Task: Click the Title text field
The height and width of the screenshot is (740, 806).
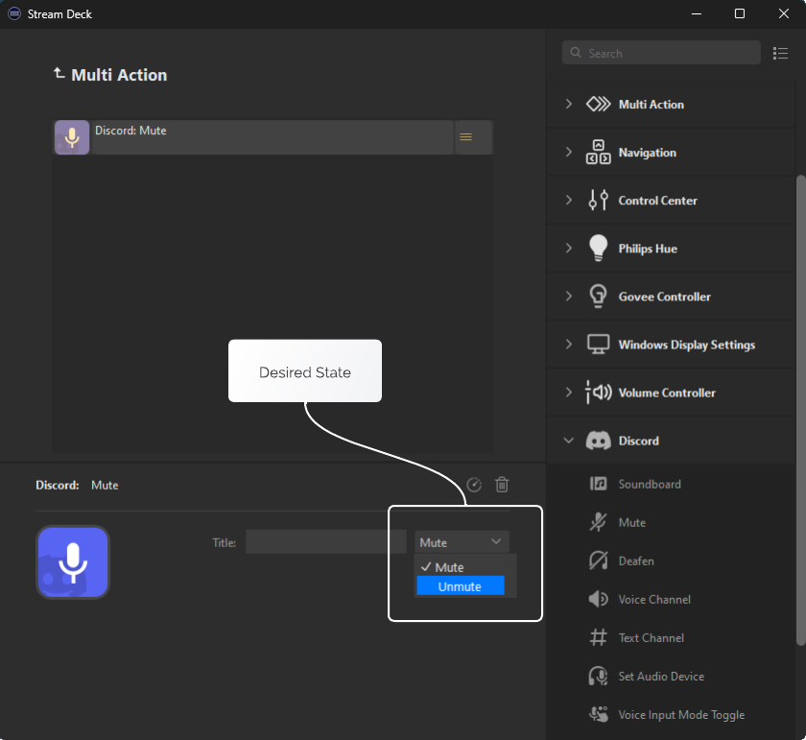Action: coord(325,542)
